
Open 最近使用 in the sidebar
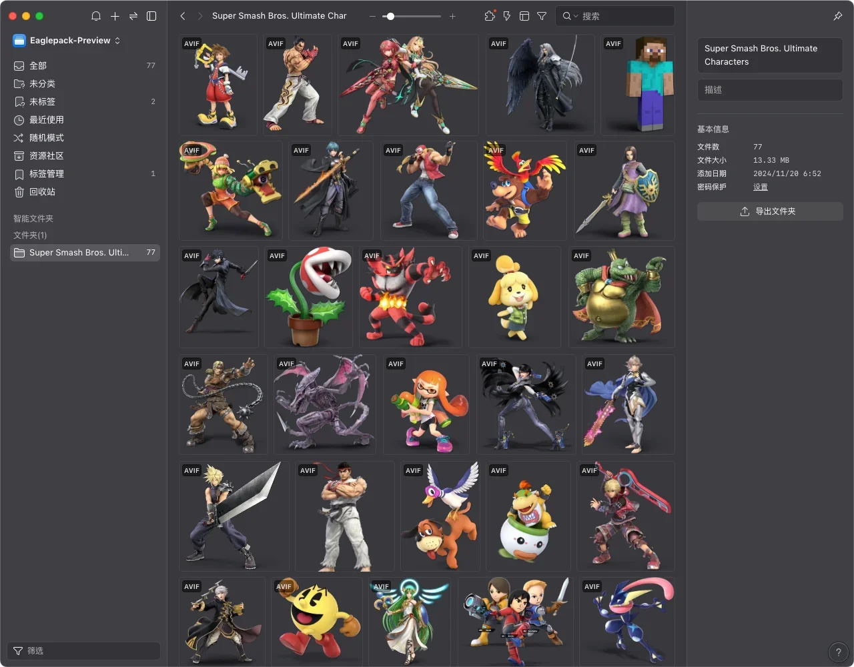click(85, 119)
